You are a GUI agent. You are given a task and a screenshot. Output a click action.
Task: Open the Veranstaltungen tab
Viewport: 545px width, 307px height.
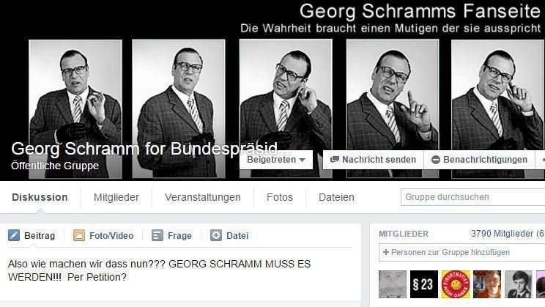[x=203, y=197]
